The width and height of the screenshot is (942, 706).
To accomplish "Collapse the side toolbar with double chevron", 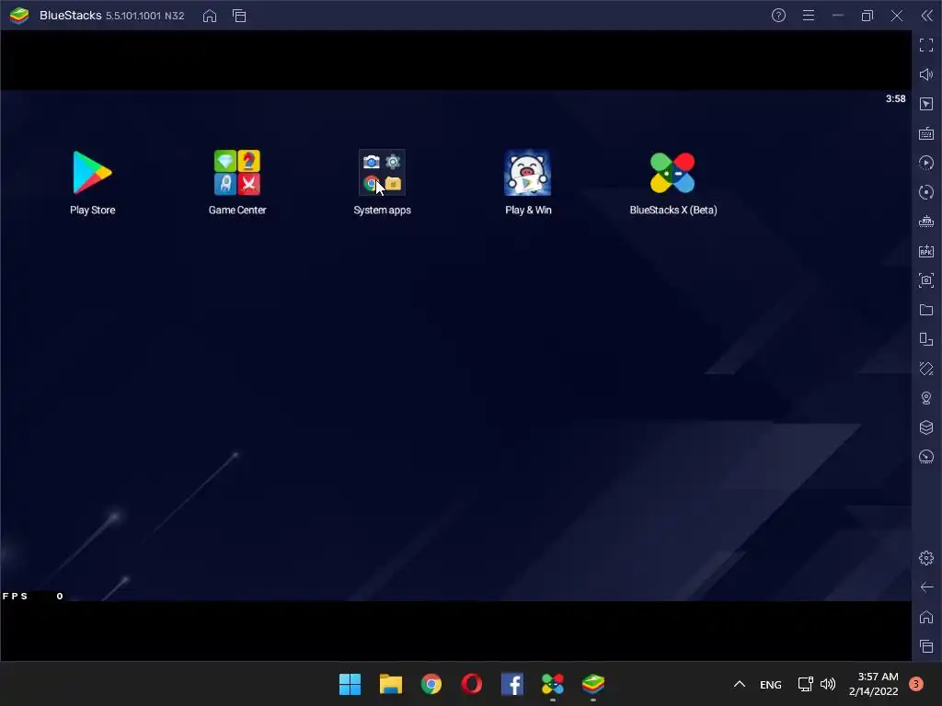I will 927,16.
